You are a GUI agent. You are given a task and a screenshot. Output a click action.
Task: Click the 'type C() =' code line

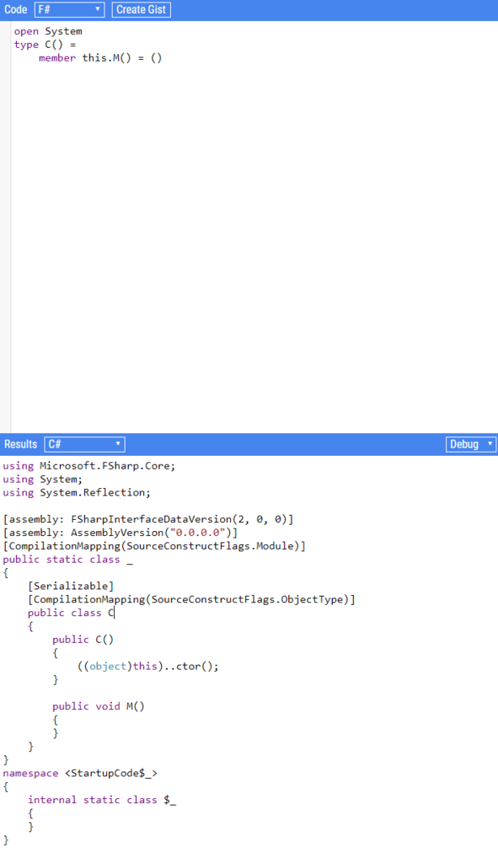point(46,45)
